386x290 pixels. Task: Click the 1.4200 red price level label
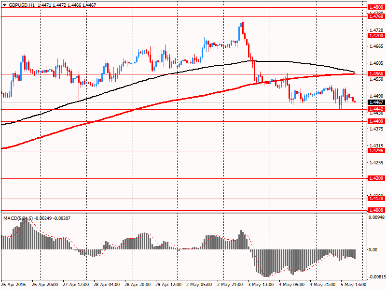pyautogui.click(x=376, y=178)
